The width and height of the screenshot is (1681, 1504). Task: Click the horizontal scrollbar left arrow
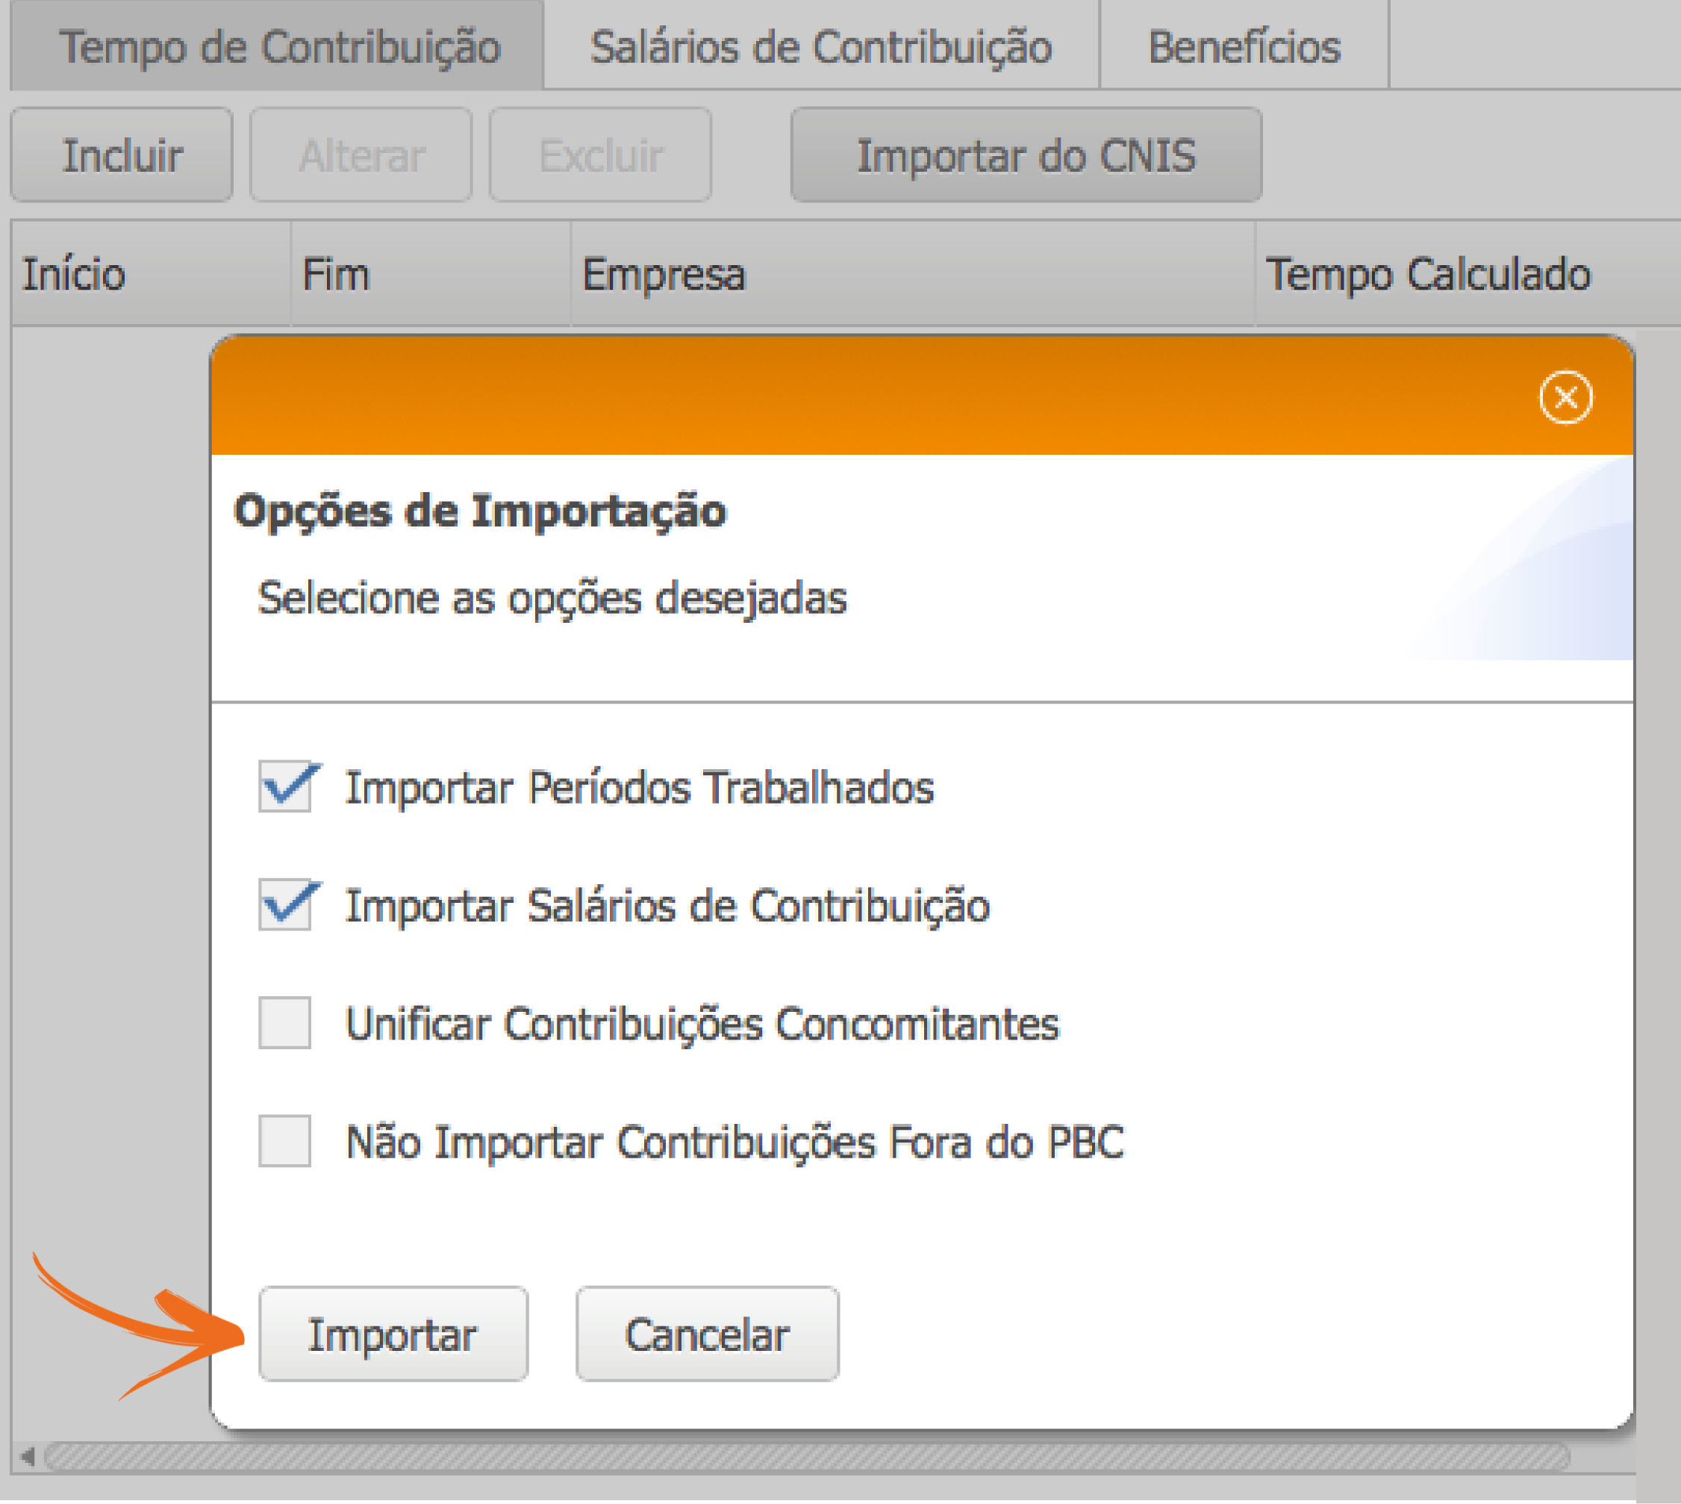(28, 1456)
